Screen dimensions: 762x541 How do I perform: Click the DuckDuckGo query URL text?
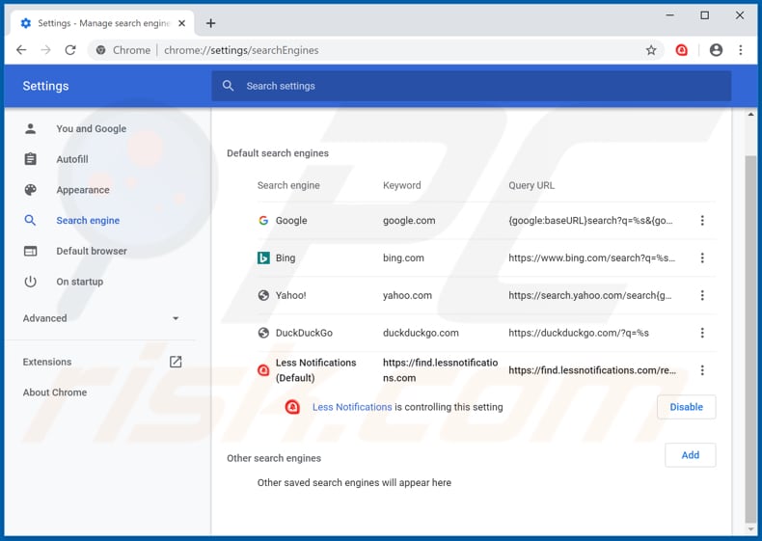point(579,333)
